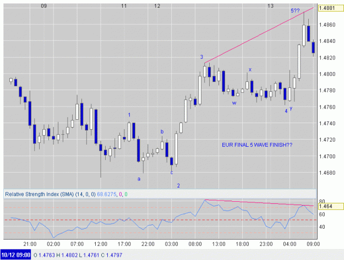Viewport: 344px width, 260px height.
Task: Select the Relative Strength Index indicator title
Action: point(50,194)
